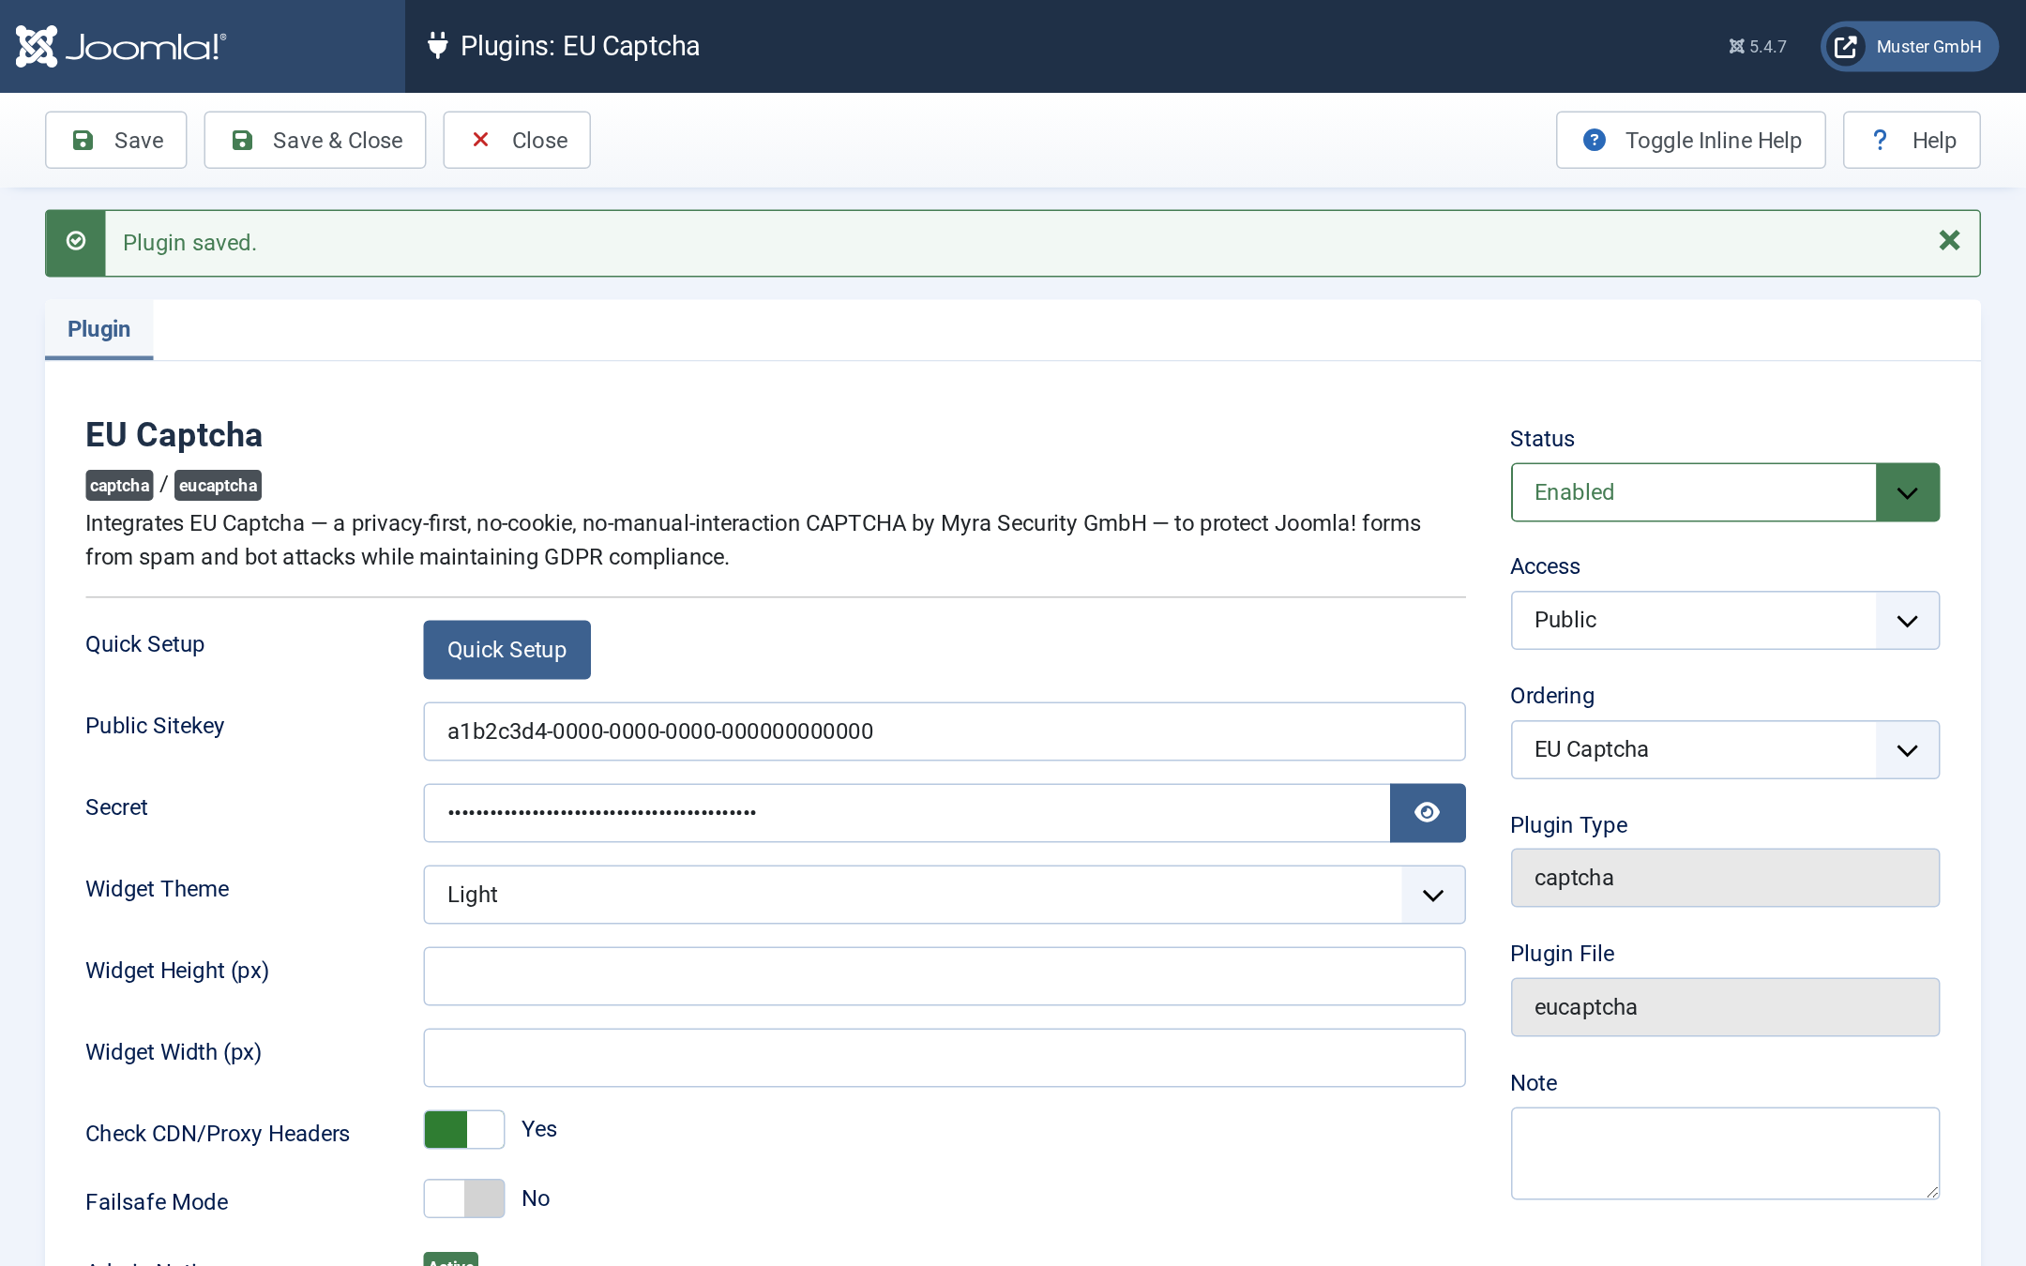The image size is (2026, 1266).
Task: Click the 'Failsafe Mode' label
Action: (x=157, y=1202)
